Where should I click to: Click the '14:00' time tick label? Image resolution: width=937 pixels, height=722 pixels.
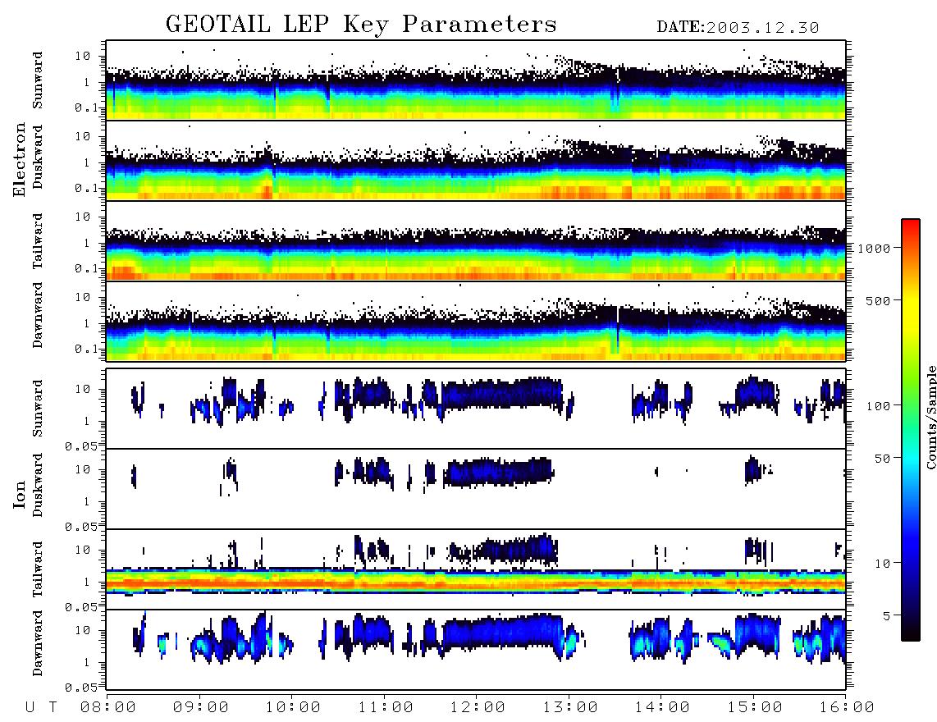662,708
